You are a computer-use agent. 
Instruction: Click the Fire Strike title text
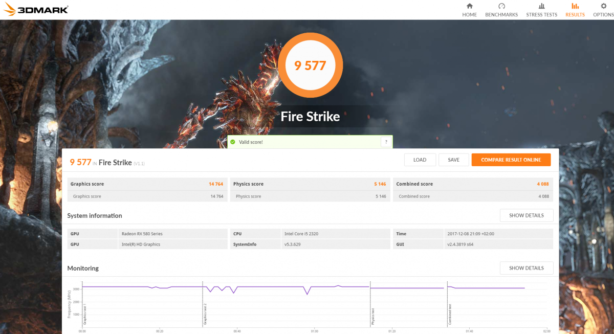pos(310,117)
